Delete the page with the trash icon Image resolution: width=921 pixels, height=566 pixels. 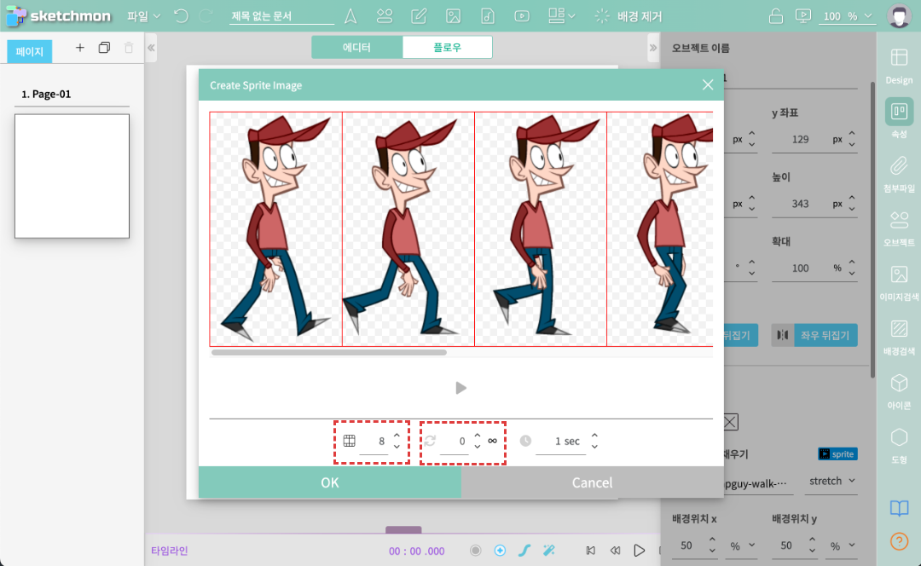click(129, 48)
